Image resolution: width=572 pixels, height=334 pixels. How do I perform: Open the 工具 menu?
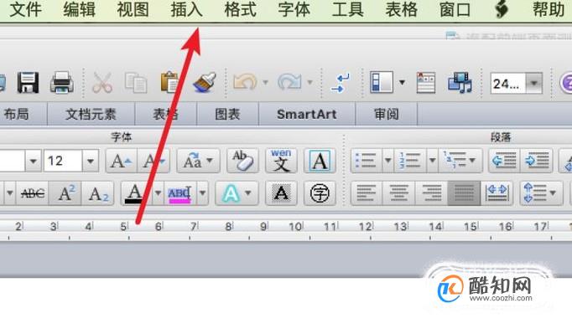click(348, 9)
